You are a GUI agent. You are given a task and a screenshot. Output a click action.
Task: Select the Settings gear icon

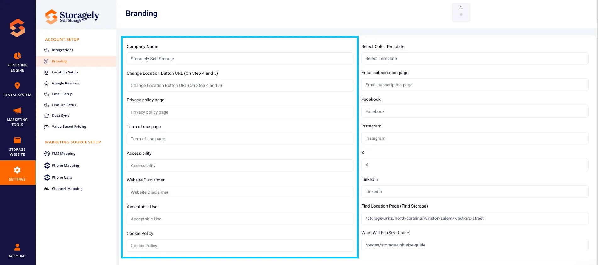pos(17,170)
